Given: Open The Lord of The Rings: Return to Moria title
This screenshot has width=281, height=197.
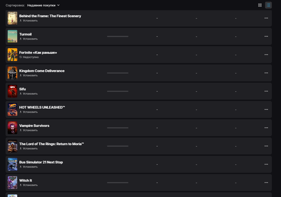Looking at the screenshot, I should pos(51,144).
